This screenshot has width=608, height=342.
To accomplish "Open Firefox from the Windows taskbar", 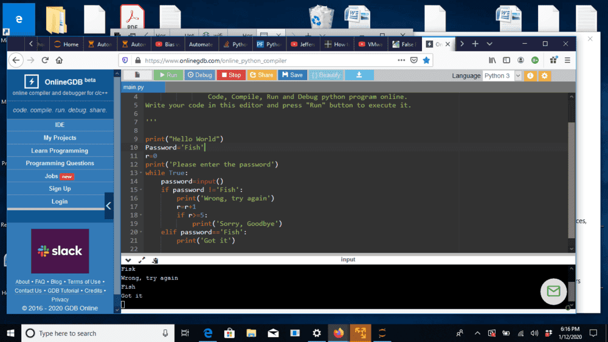I will pos(338,333).
